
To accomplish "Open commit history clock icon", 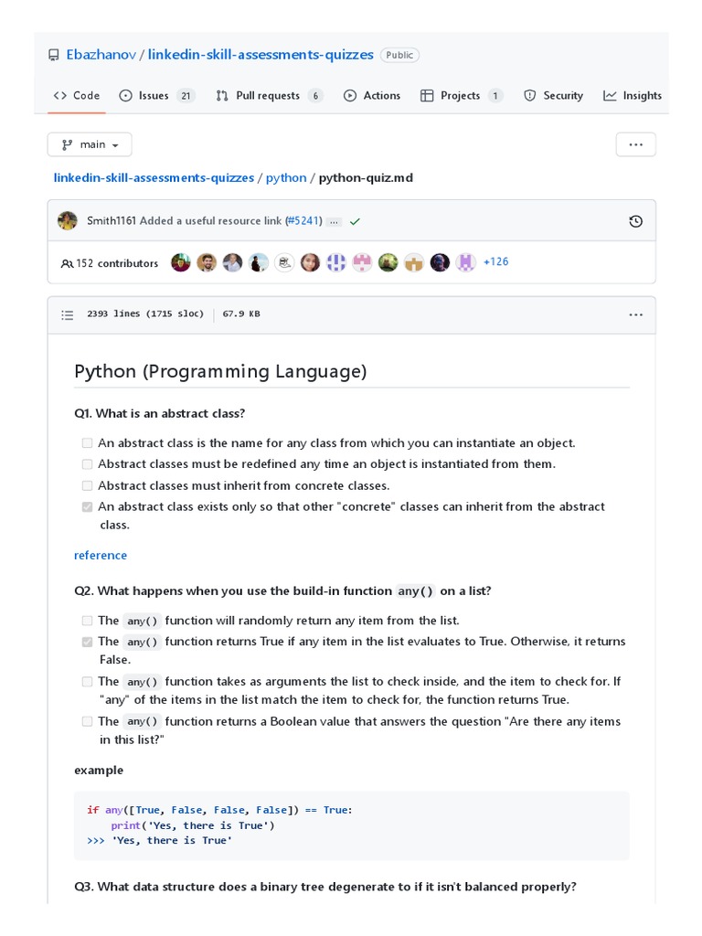I will pyautogui.click(x=635, y=221).
